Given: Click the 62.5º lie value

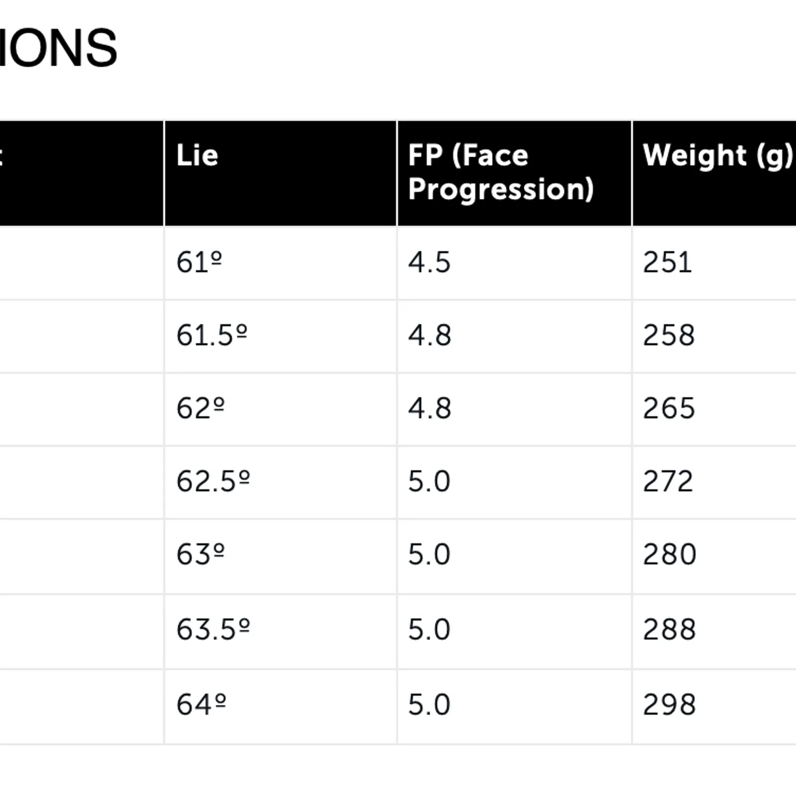Looking at the screenshot, I should pyautogui.click(x=213, y=482).
